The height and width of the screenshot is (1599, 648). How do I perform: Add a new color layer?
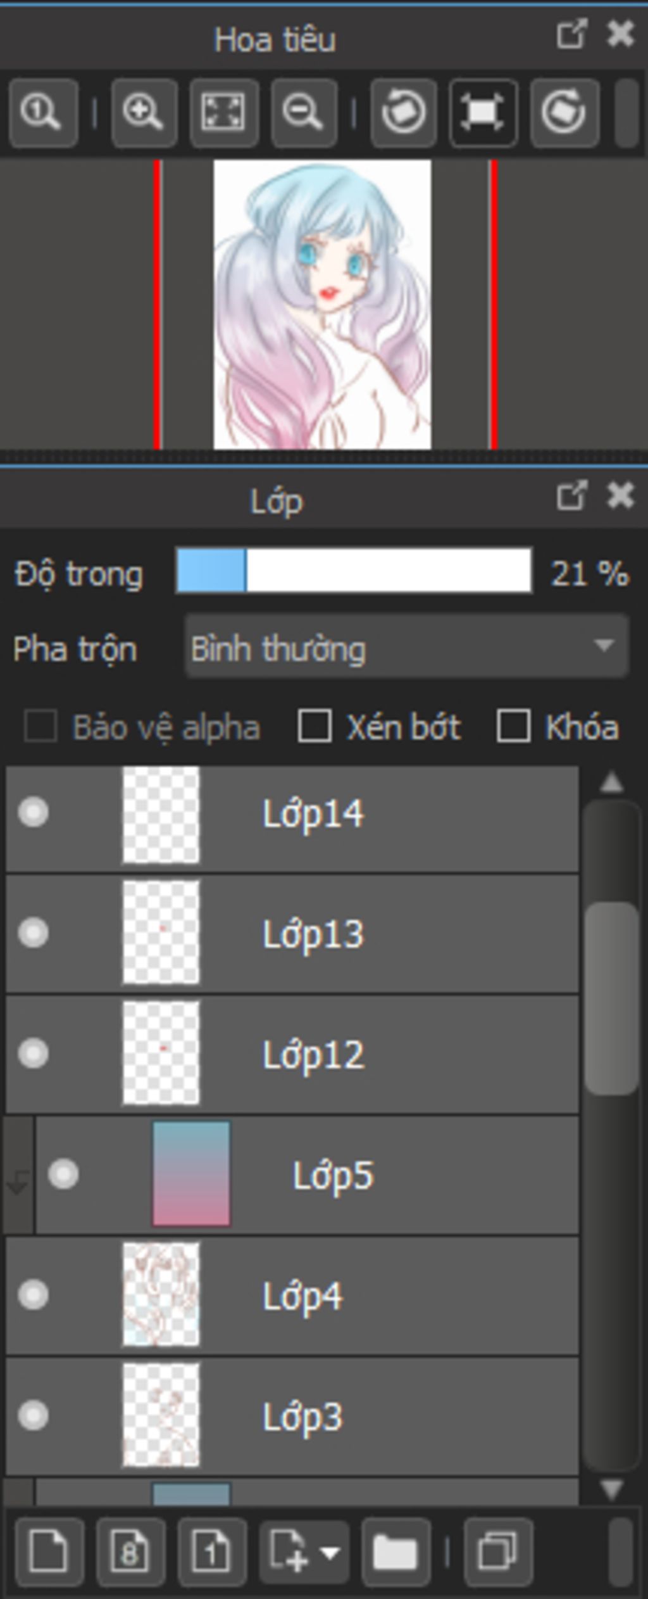point(49,1551)
